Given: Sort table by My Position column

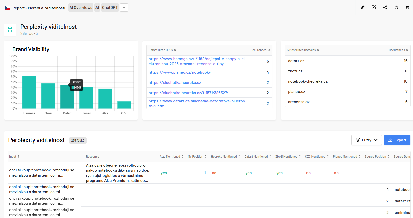Looking at the screenshot, I should tap(197, 157).
